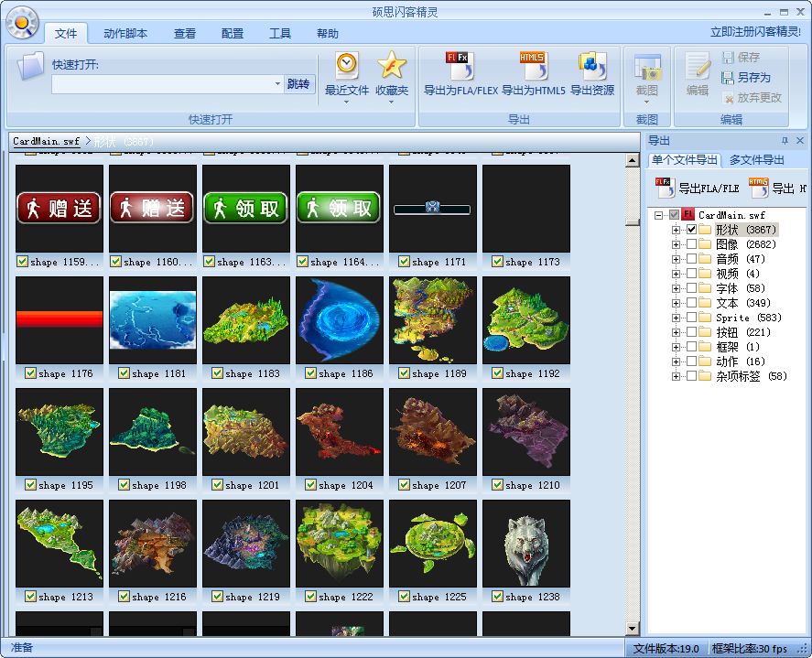Click the Save As (另存为) icon
The height and width of the screenshot is (658, 812).
[x=728, y=78]
